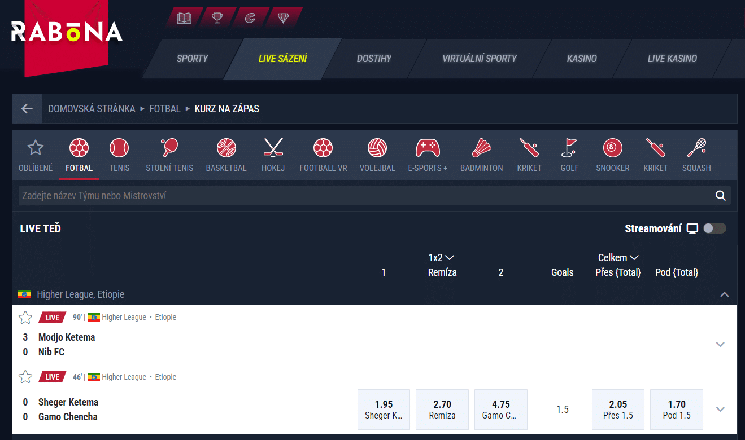Image resolution: width=745 pixels, height=440 pixels.
Task: Click the search magnifier icon
Action: (720, 196)
